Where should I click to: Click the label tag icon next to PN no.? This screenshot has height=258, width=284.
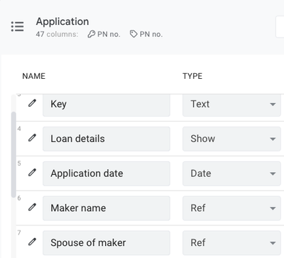(133, 34)
